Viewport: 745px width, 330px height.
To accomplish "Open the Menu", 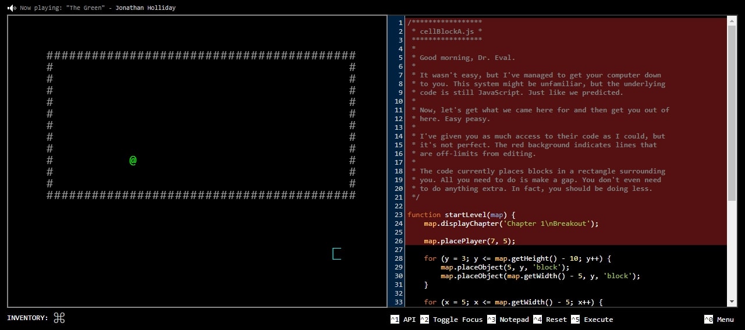I will point(719,319).
